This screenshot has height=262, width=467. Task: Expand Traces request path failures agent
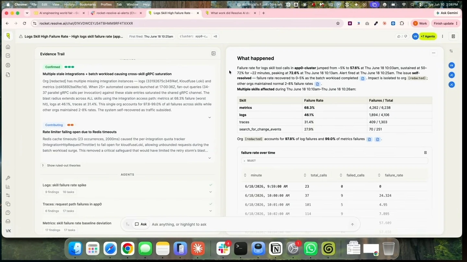210,211
